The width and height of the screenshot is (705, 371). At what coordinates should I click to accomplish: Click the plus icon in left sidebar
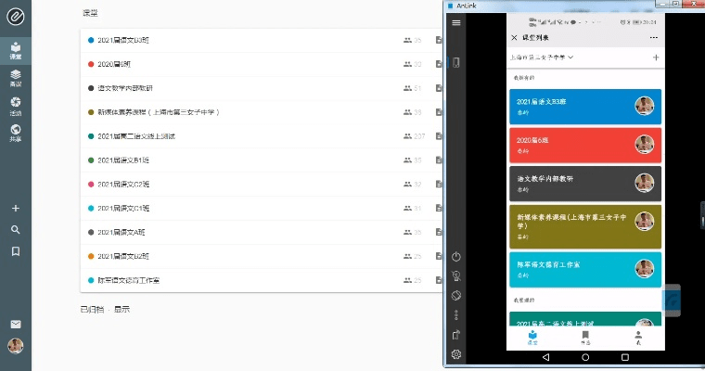15,209
